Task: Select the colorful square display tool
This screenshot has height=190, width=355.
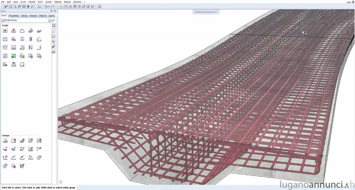Action: [14, 56]
